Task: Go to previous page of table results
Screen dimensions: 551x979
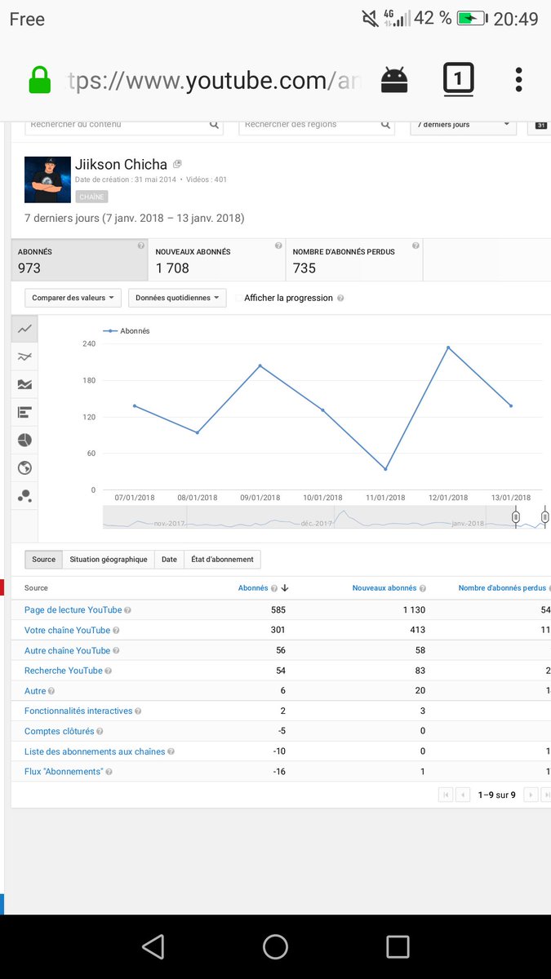Action: click(463, 795)
